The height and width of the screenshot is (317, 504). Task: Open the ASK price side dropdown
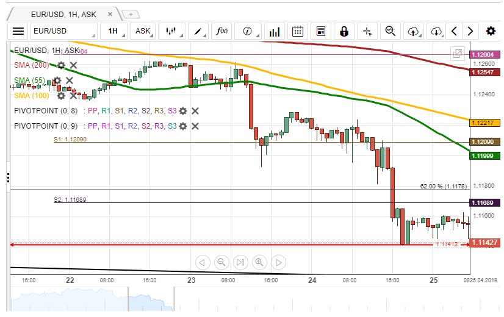pyautogui.click(x=144, y=31)
